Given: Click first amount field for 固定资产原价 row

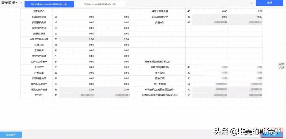Looking at the screenshot, I should click(77, 28).
